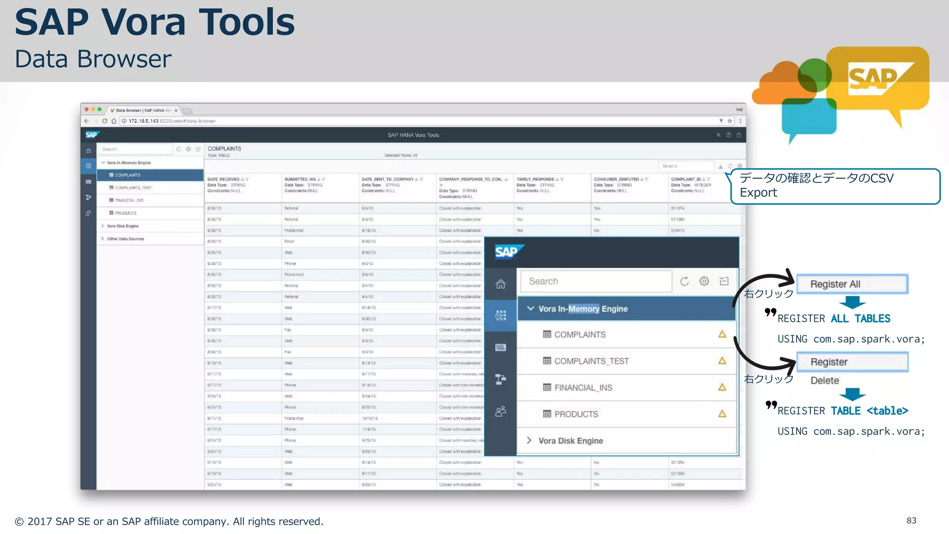The width and height of the screenshot is (949, 534).
Task: Click the settings gear beside enlarged Search box
Action: [x=704, y=281]
